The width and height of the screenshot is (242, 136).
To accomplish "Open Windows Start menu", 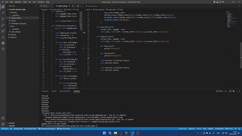I will pyautogui.click(x=104, y=133).
